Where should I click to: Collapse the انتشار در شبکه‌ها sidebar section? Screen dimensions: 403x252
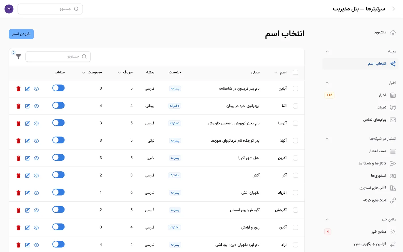(x=327, y=139)
